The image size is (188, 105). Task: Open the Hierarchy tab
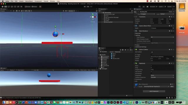[103, 9]
